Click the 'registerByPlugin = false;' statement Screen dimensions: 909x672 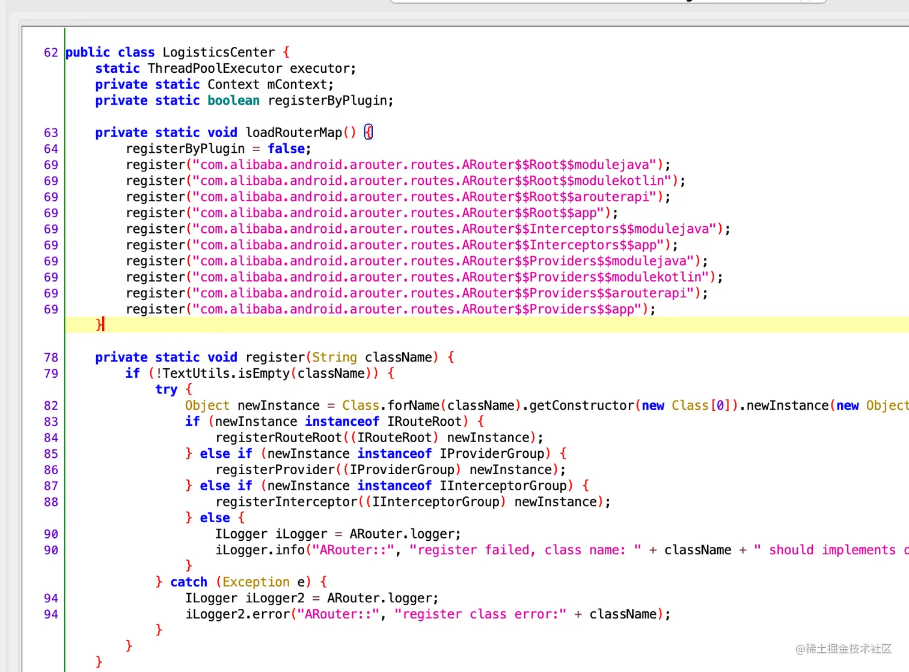point(218,149)
